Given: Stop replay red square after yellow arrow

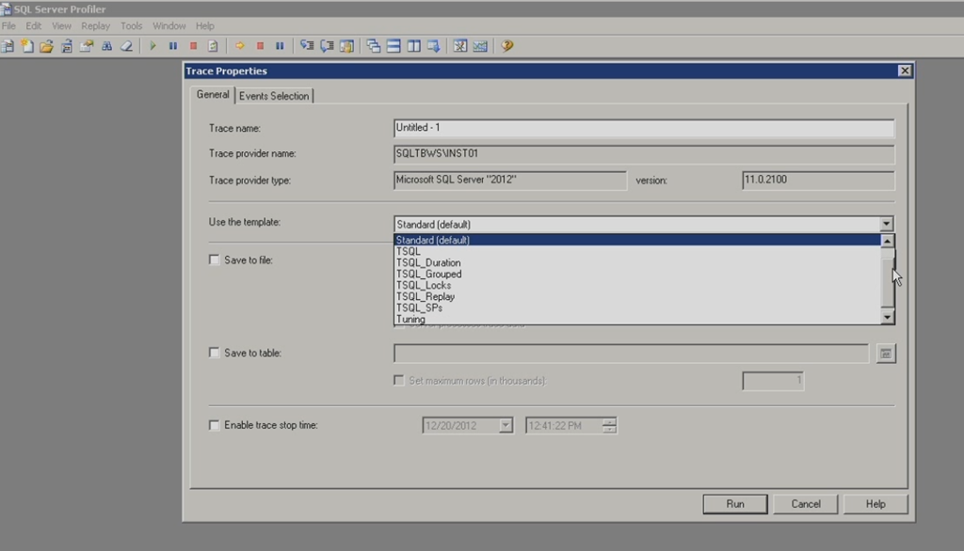Looking at the screenshot, I should (260, 46).
